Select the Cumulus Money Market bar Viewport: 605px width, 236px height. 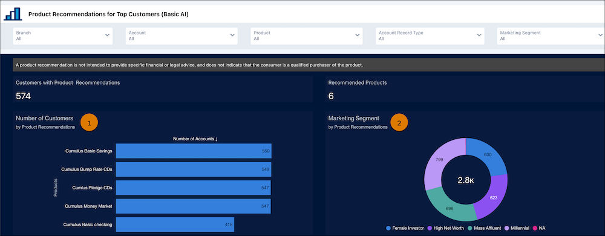pyautogui.click(x=194, y=206)
